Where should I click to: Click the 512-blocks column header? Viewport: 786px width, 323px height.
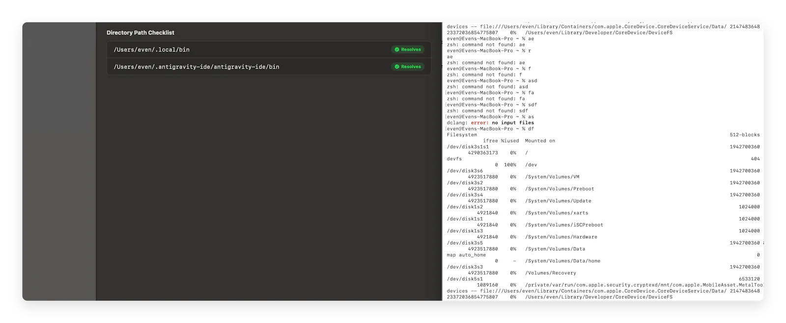click(745, 135)
